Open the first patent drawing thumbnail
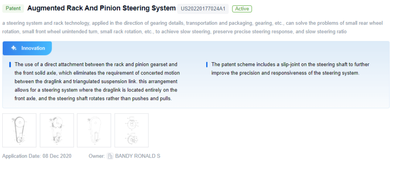The width and height of the screenshot is (404, 169). 19,130
